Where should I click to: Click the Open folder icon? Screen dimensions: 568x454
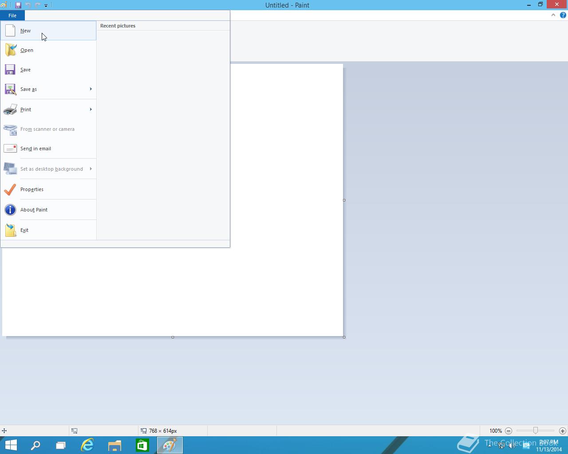[x=11, y=50]
